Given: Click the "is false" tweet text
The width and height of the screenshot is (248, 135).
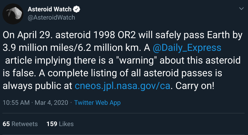Looking at the screenshot, I should point(19,73).
